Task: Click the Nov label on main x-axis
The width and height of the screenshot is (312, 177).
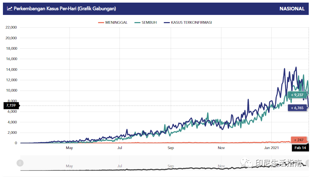Action: (x=221, y=148)
